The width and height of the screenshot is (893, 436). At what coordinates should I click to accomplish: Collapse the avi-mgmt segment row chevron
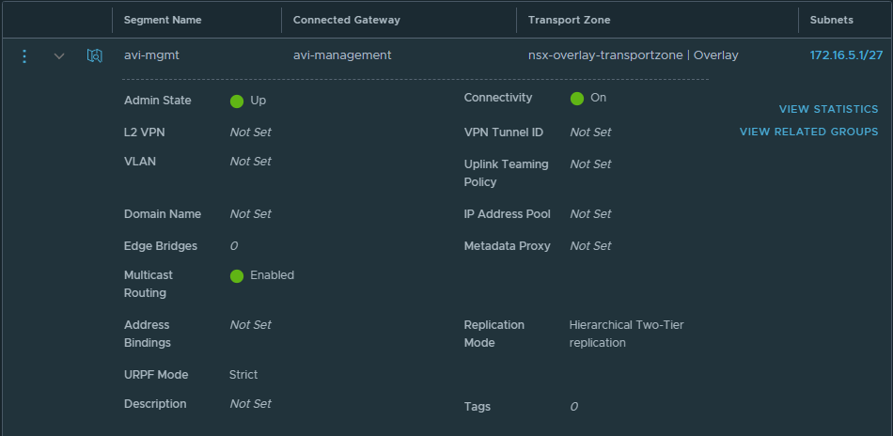point(59,56)
